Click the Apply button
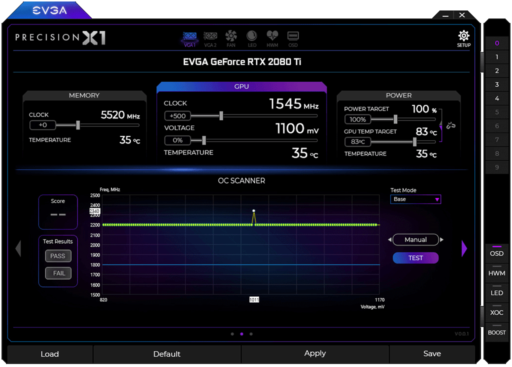The height and width of the screenshot is (367, 512). pos(315,354)
